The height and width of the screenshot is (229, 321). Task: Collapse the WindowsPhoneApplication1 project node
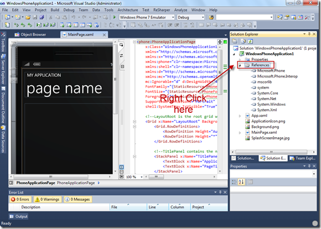tap(234, 54)
